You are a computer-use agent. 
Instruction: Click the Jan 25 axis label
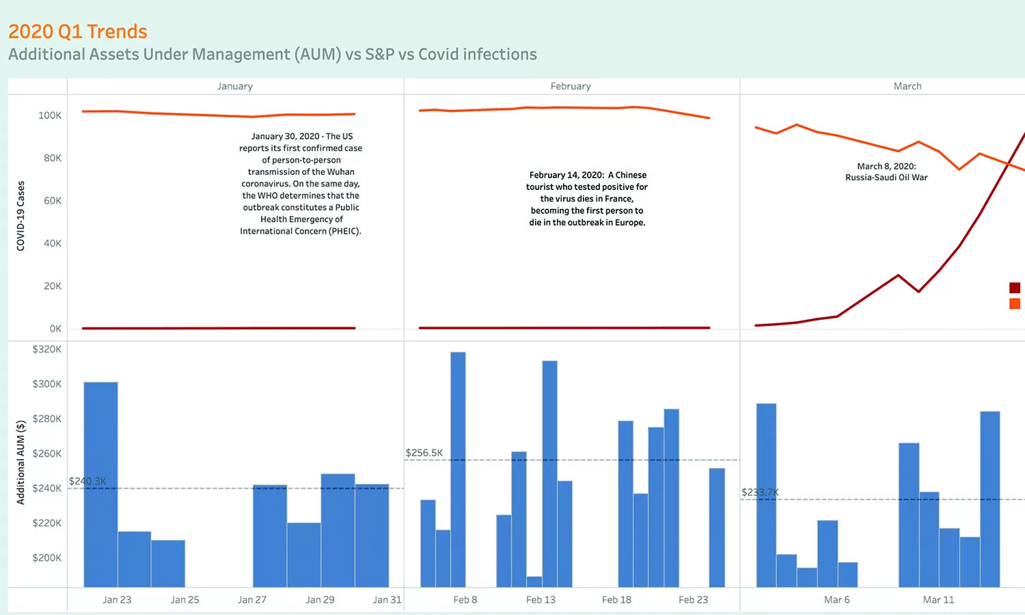184,599
